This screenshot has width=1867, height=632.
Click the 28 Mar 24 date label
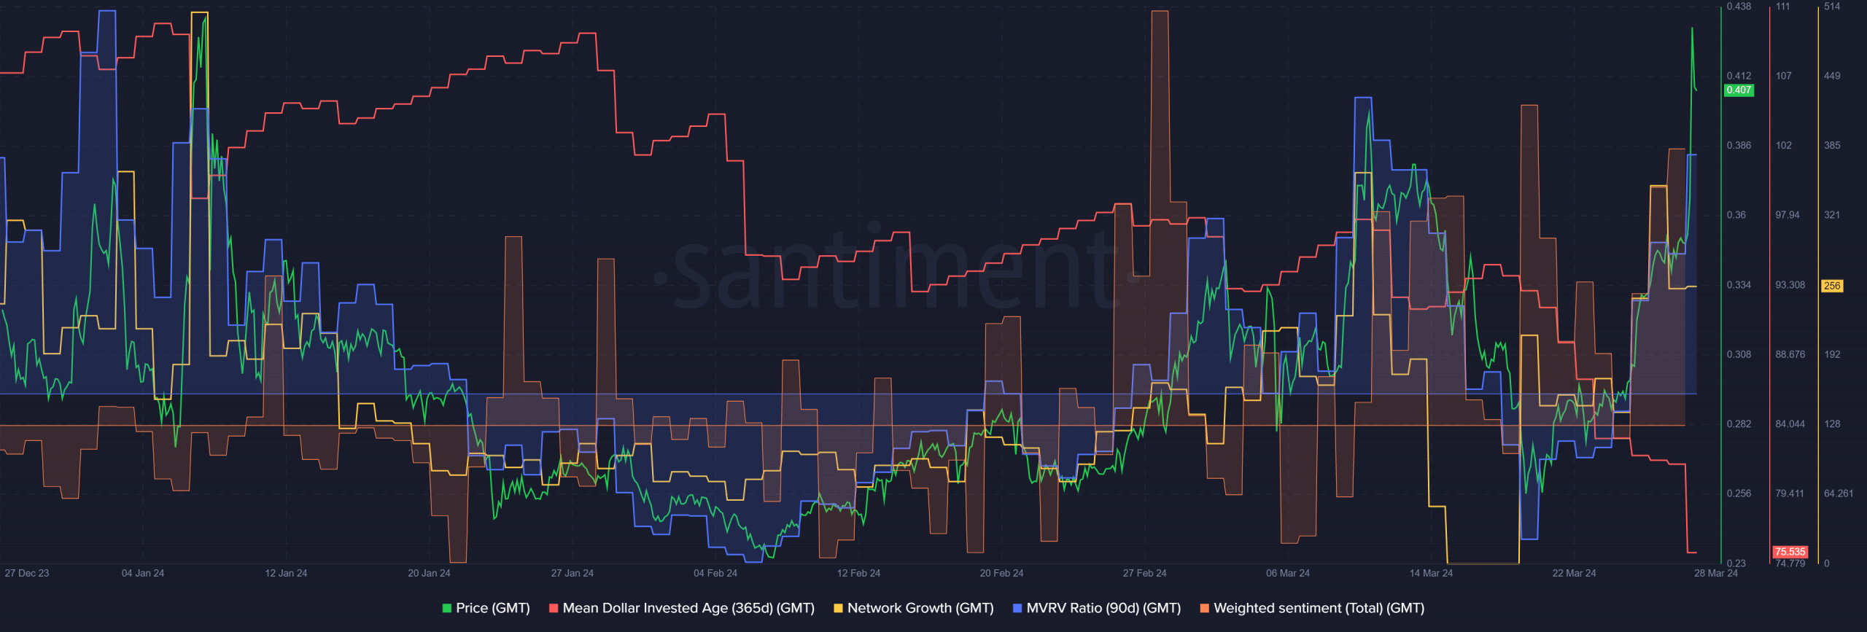click(x=1715, y=573)
